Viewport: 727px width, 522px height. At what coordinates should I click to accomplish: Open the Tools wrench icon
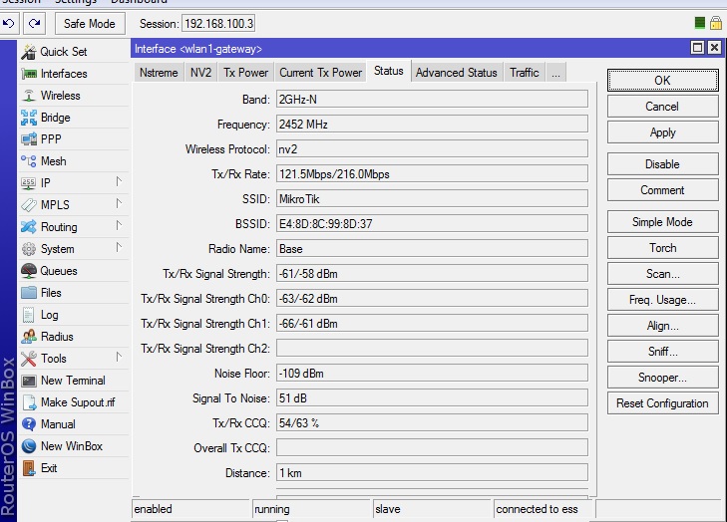(x=28, y=359)
